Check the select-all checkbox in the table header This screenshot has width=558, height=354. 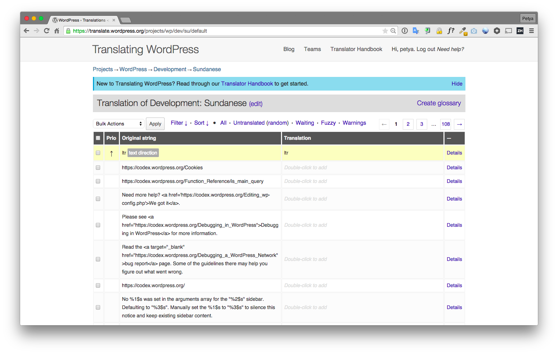point(98,138)
